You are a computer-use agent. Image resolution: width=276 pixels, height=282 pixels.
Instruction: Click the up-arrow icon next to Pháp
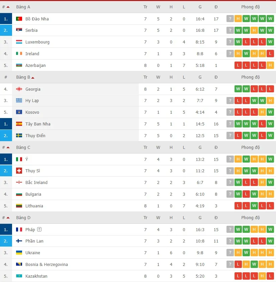click(x=39, y=229)
